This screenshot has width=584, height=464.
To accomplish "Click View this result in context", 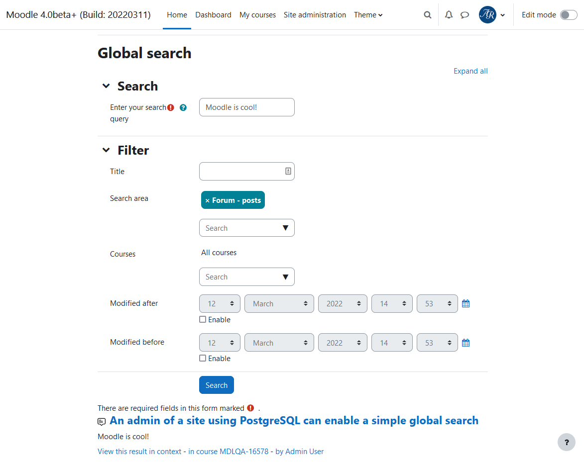I will pos(139,452).
